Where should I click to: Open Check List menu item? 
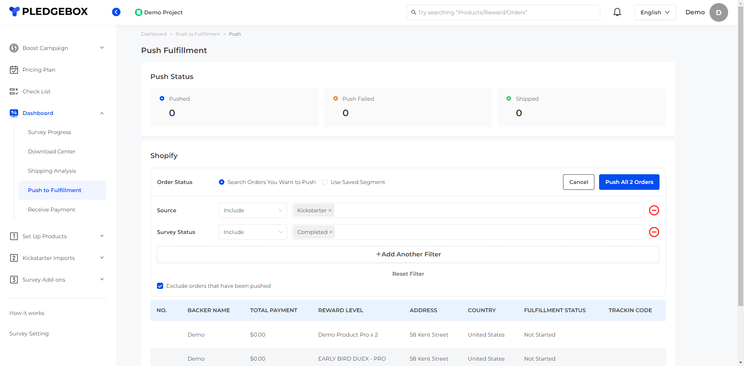click(36, 91)
